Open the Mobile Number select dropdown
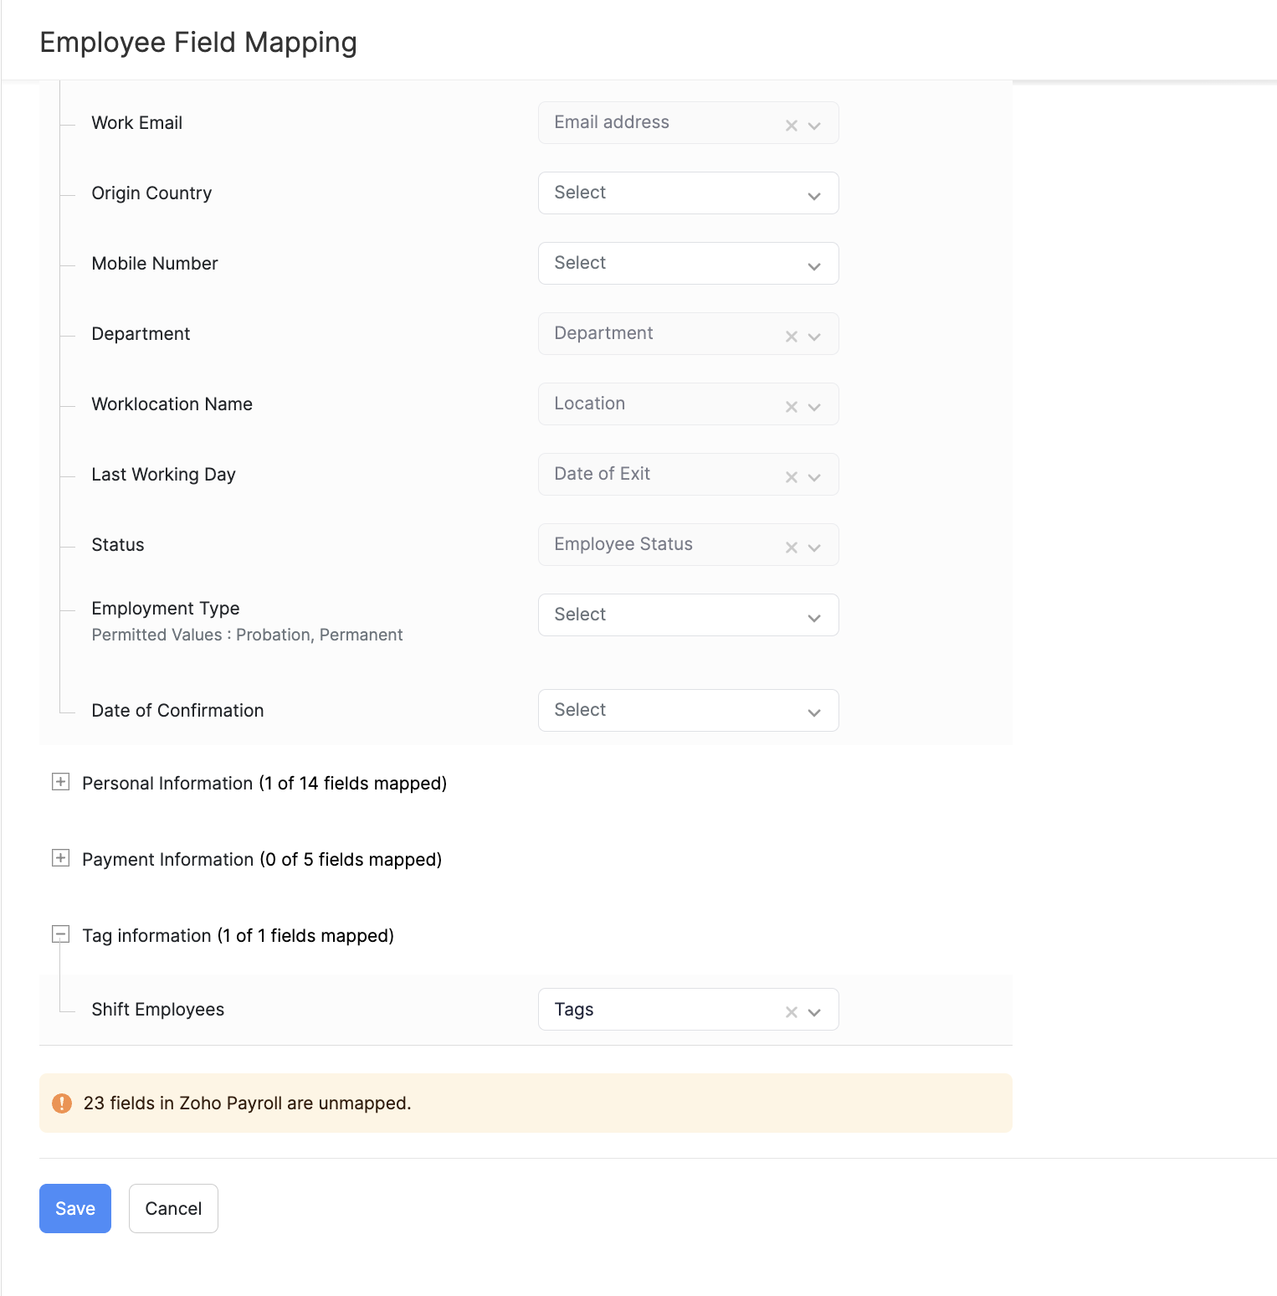This screenshot has height=1296, width=1277. (688, 264)
